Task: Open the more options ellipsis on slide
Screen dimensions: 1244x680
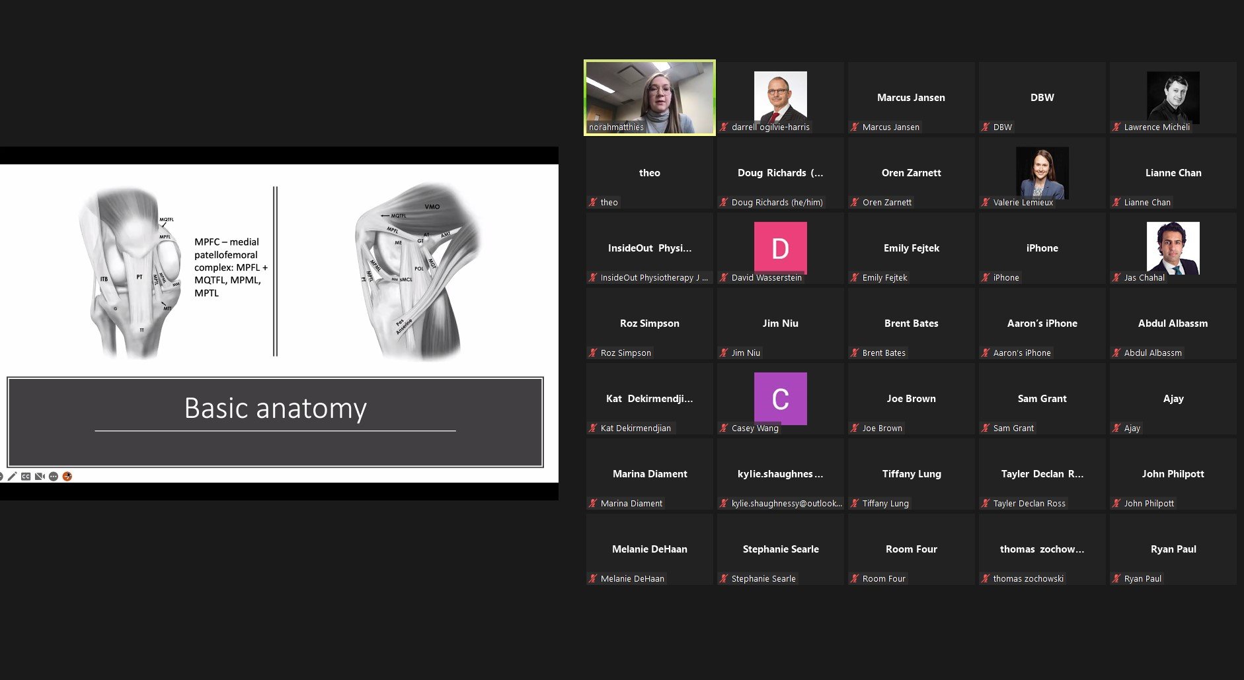Action: 54,476
